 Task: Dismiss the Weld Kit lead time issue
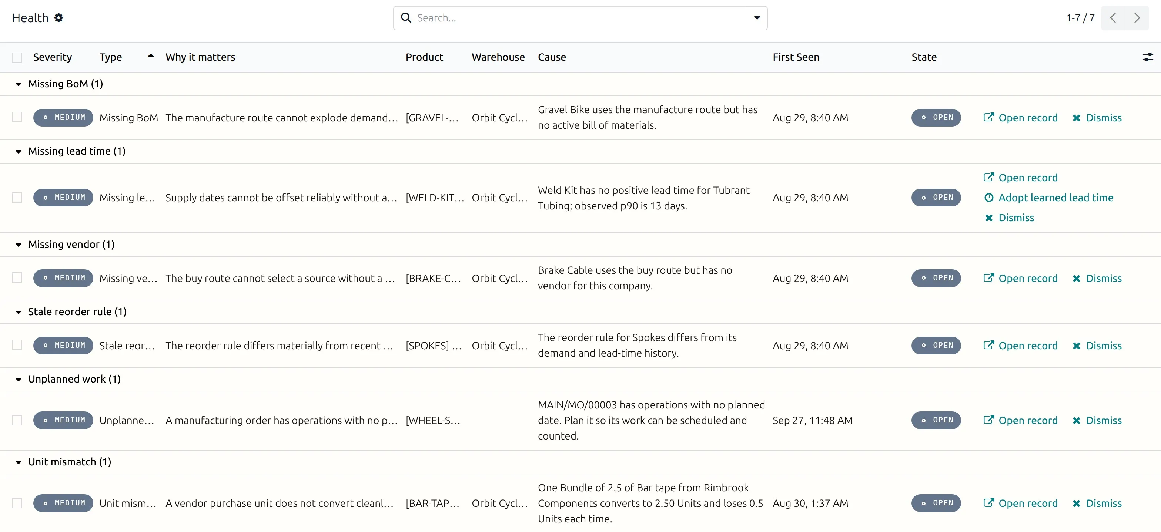[1009, 218]
